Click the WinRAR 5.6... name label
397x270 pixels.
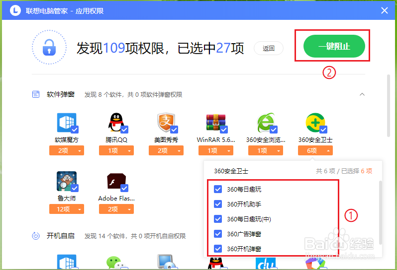pos(216,139)
